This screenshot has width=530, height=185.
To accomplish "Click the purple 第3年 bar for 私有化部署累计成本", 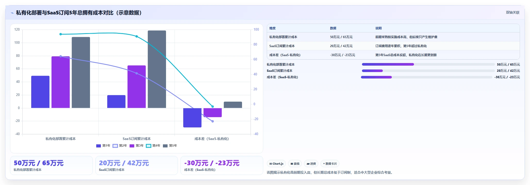I will click(61, 82).
